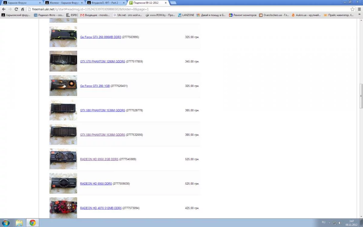This screenshot has height=227, width=363.
Task: Click the 345,00 грн. price
Action: click(x=192, y=61)
